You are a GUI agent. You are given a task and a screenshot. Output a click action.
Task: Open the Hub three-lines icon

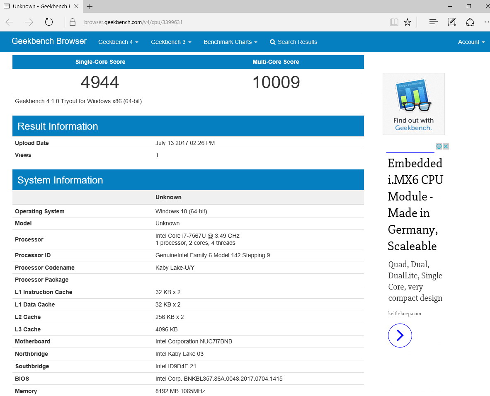(433, 22)
